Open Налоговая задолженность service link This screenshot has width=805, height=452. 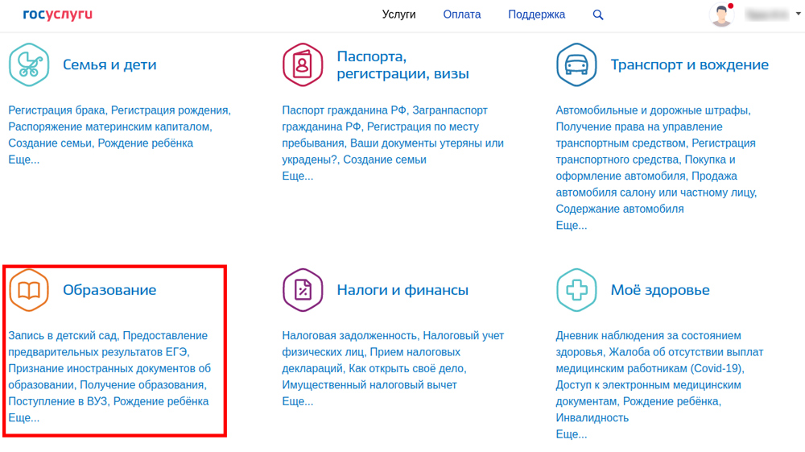349,335
